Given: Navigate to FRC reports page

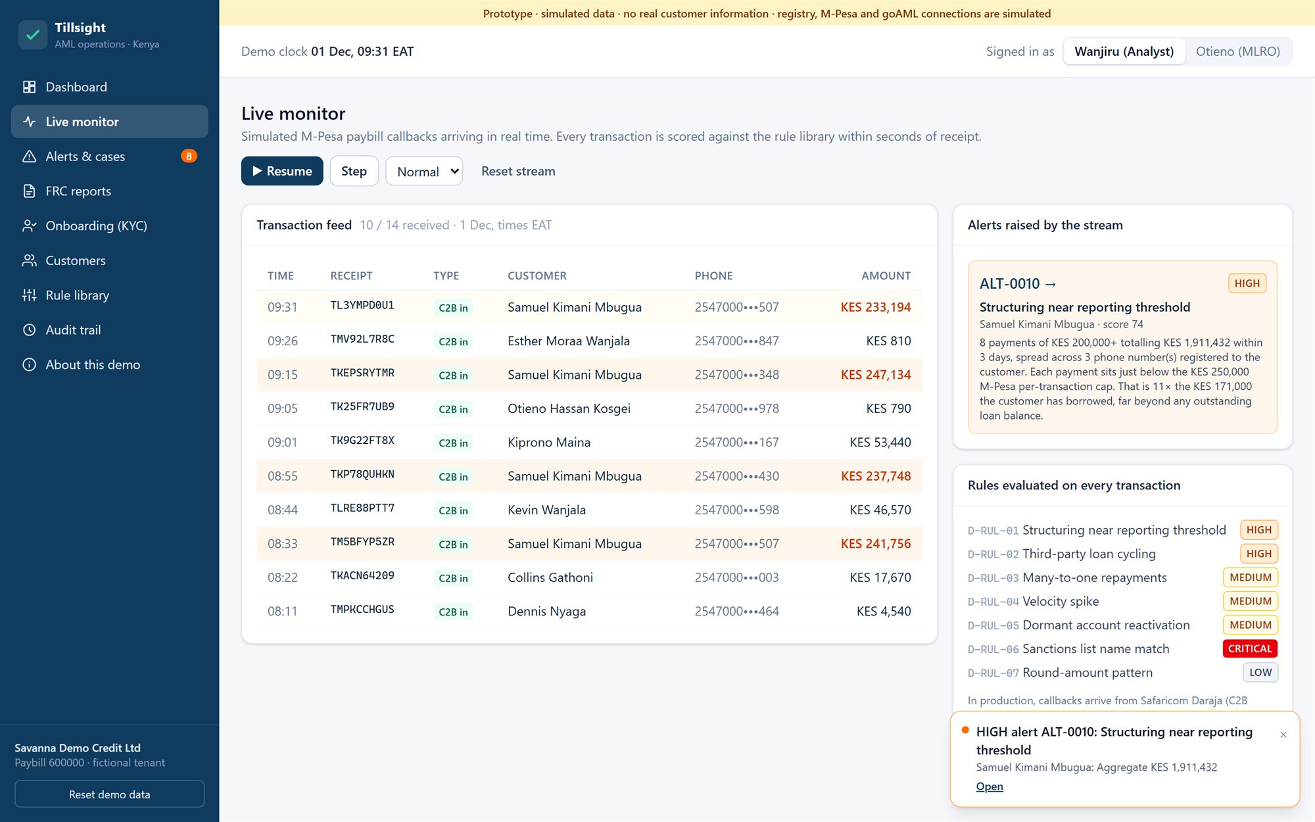Looking at the screenshot, I should pyautogui.click(x=110, y=191).
